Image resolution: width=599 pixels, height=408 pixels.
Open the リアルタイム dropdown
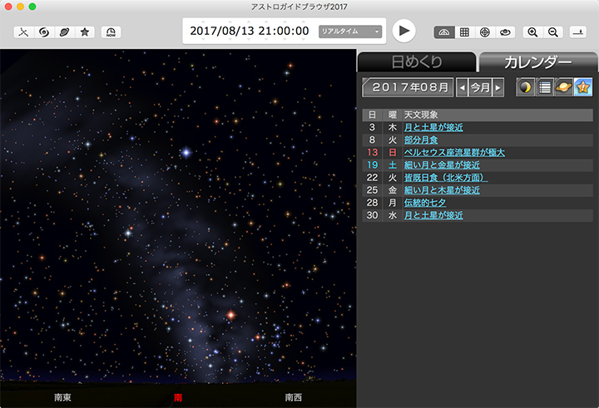pyautogui.click(x=350, y=32)
